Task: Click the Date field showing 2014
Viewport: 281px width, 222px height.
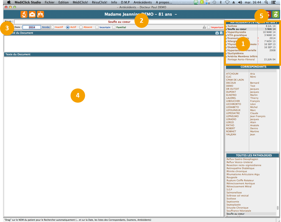Action: click(31, 27)
